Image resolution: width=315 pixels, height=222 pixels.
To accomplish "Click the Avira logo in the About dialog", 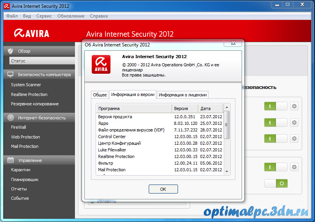I will click(101, 64).
